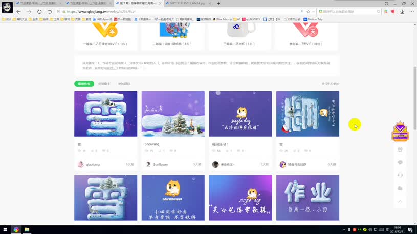Open the snow character 雪 artwork by qiaojiang
Screen dimensions: 417x234
(105, 114)
